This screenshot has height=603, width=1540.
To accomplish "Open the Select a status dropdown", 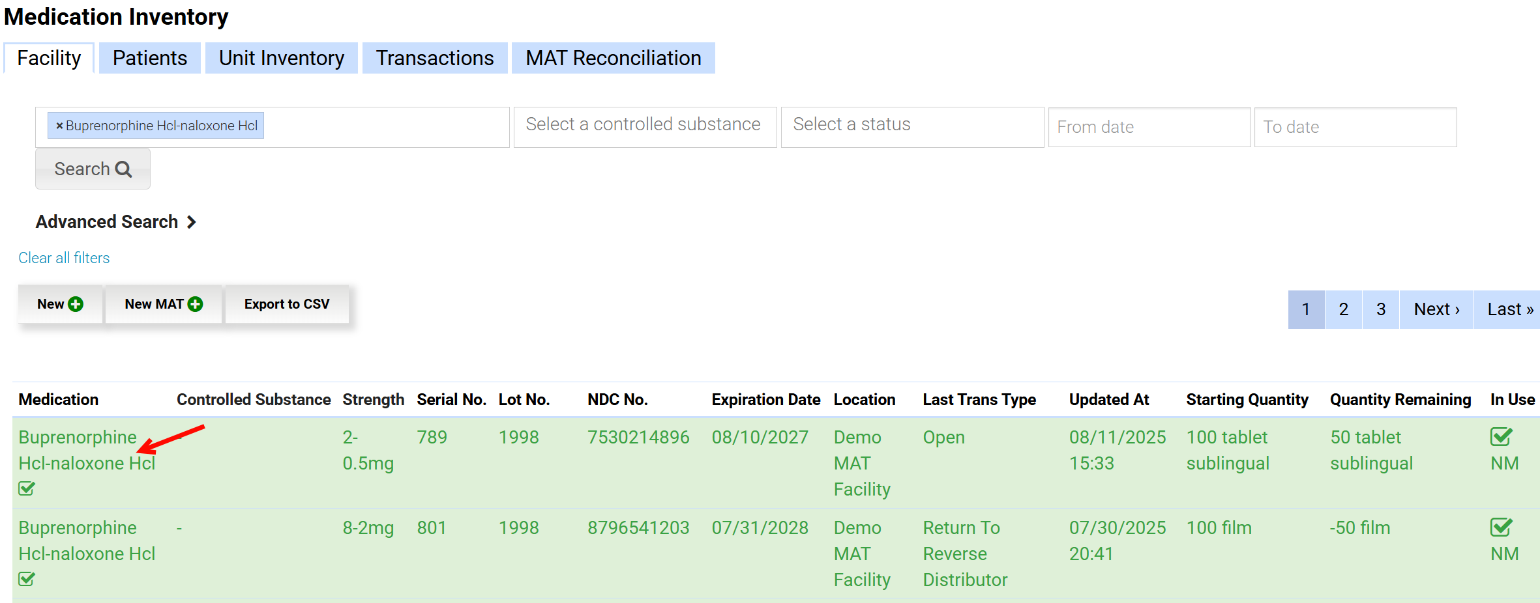I will (911, 126).
